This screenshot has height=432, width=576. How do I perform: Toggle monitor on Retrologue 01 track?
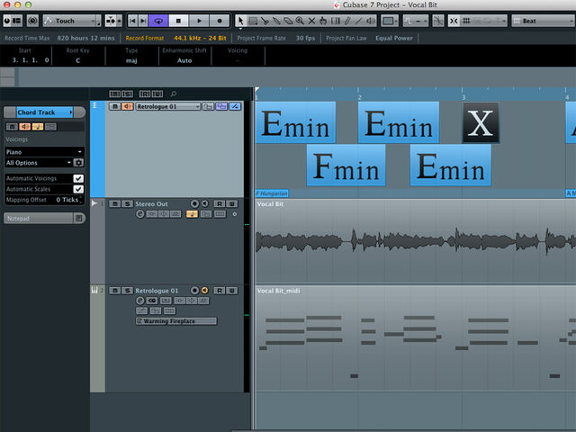(x=205, y=291)
